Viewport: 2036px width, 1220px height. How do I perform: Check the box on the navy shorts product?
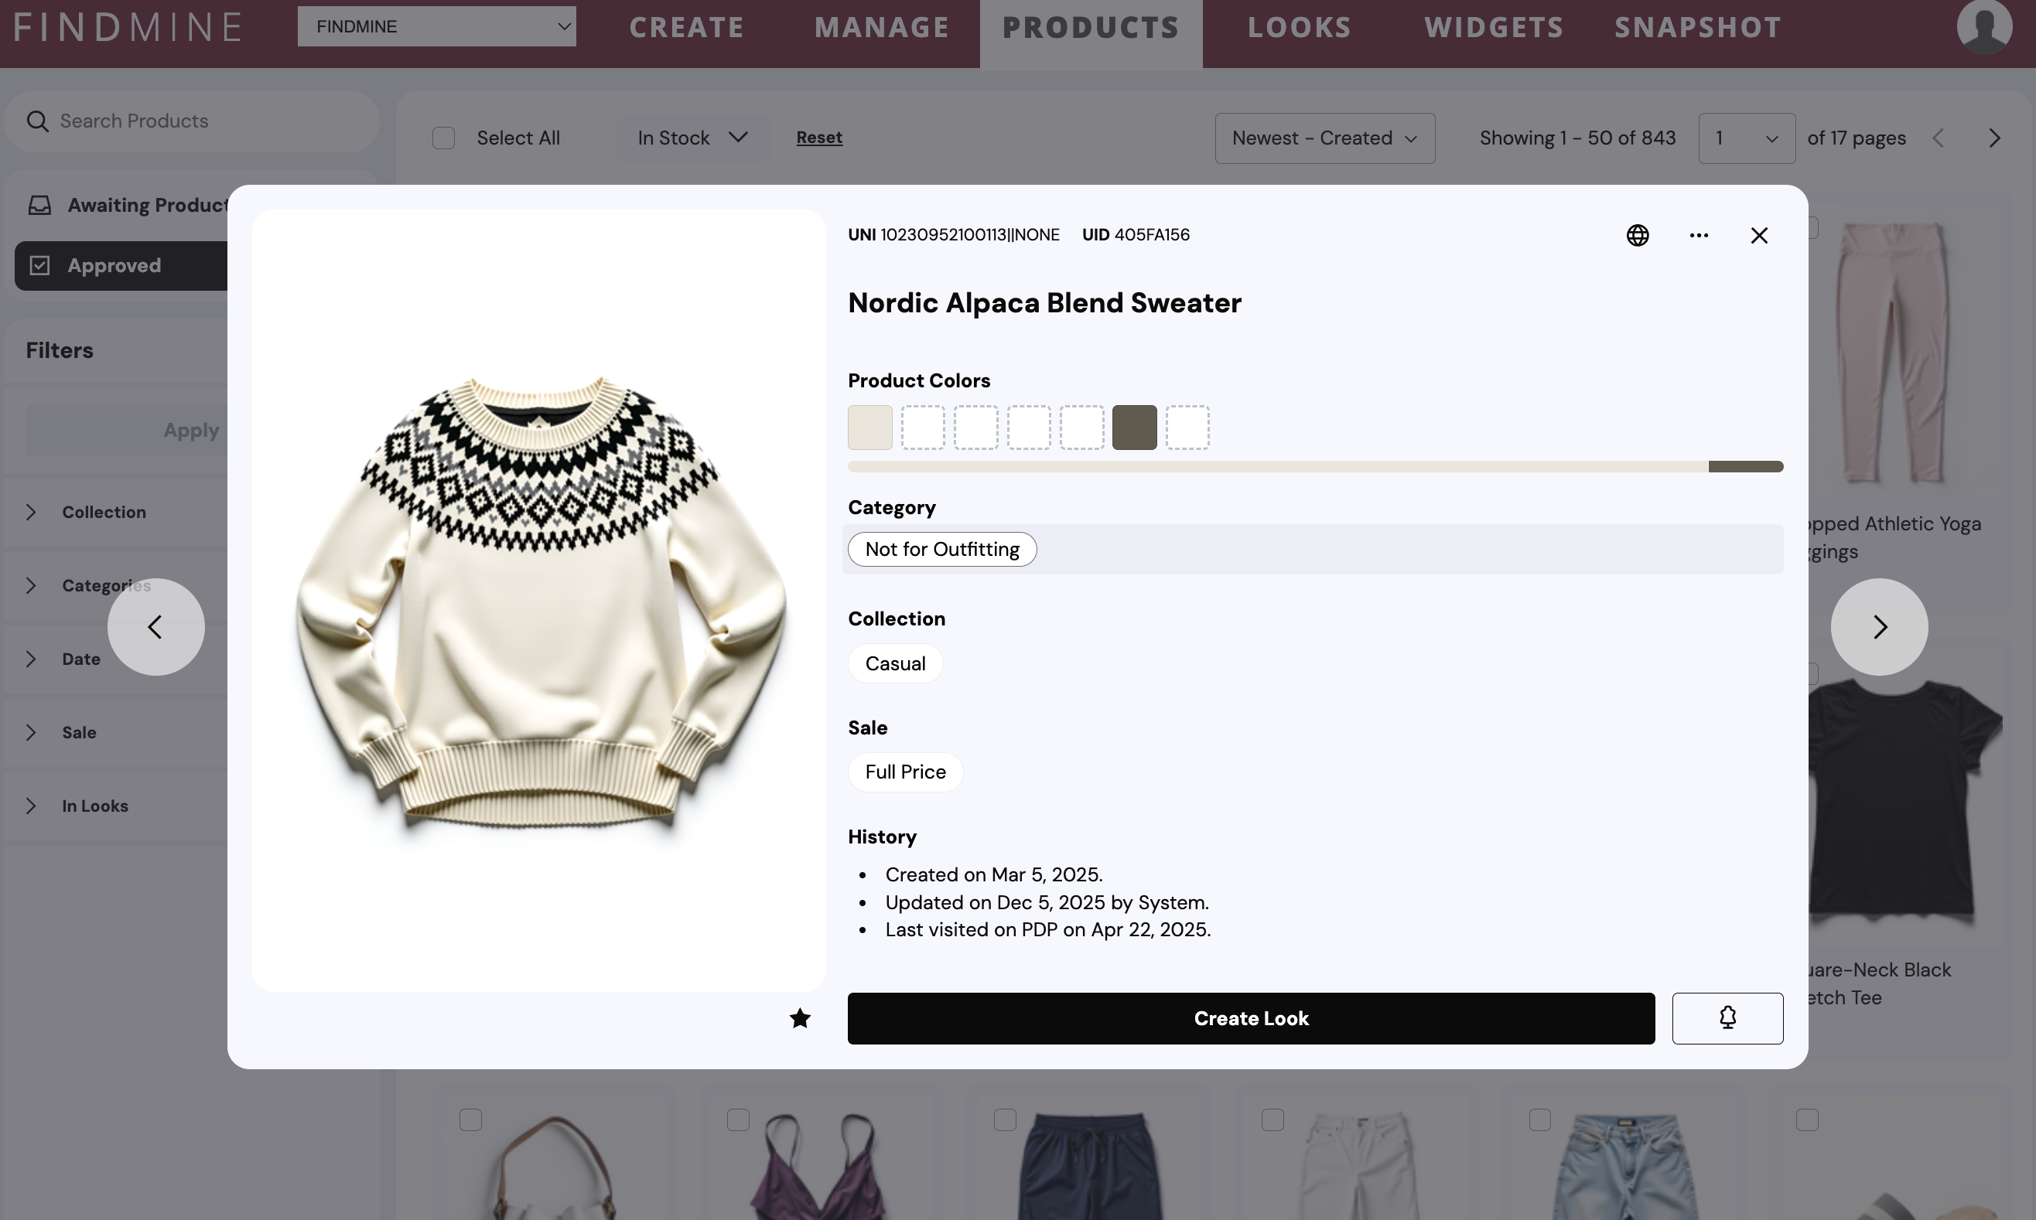(1006, 1118)
